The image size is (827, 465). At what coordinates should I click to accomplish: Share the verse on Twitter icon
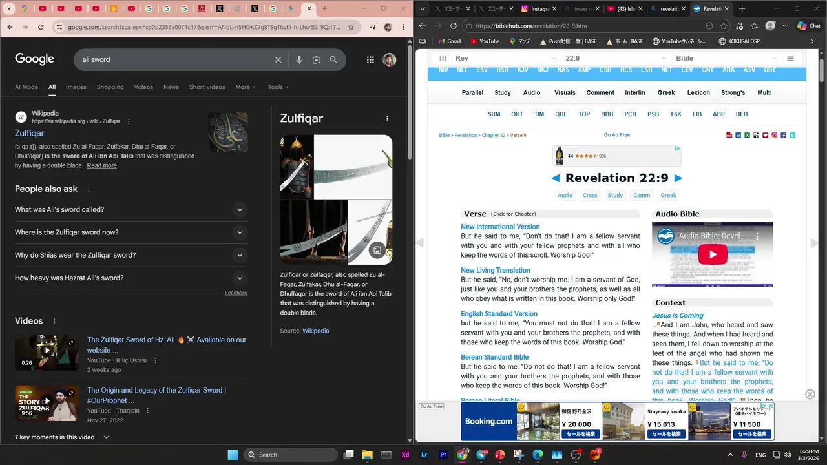click(x=792, y=135)
